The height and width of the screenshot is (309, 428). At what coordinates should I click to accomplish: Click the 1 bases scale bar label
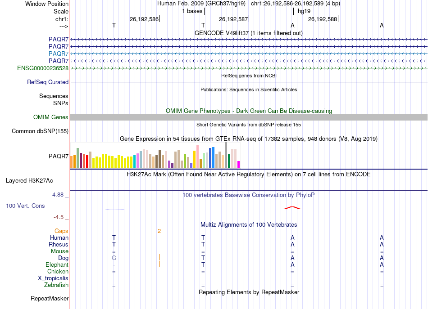(x=192, y=11)
